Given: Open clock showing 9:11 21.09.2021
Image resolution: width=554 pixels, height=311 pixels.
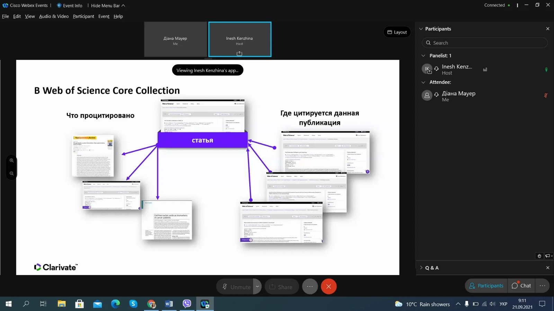Looking at the screenshot, I should [522, 304].
